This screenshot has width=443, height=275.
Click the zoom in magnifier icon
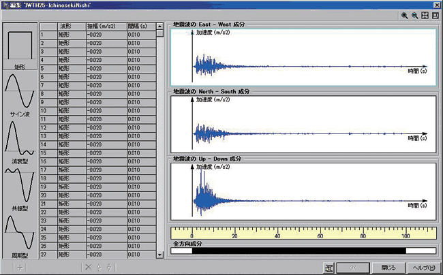(405, 15)
